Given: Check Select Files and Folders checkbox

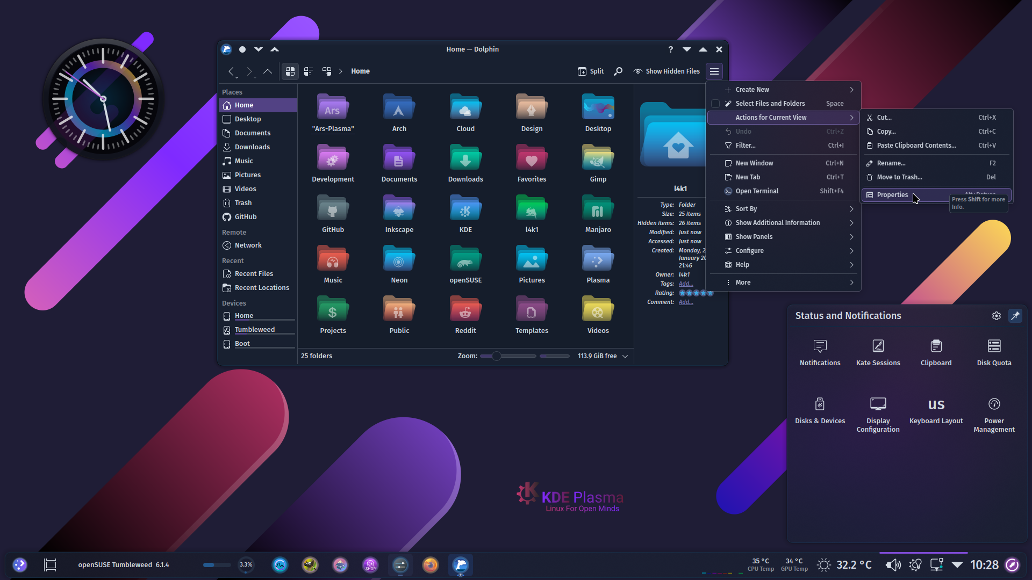Looking at the screenshot, I should tap(715, 104).
